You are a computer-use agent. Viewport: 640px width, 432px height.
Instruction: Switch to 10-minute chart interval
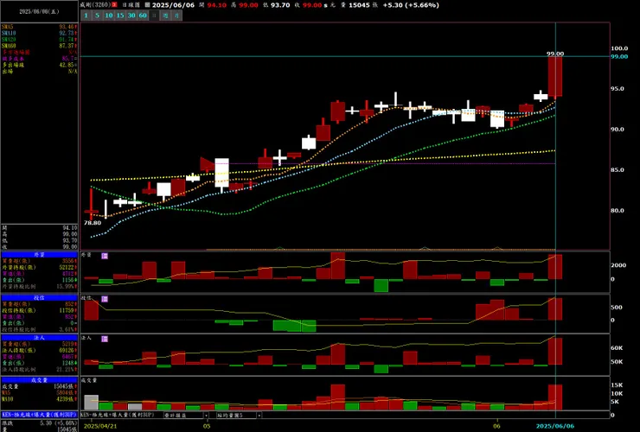[x=109, y=16]
